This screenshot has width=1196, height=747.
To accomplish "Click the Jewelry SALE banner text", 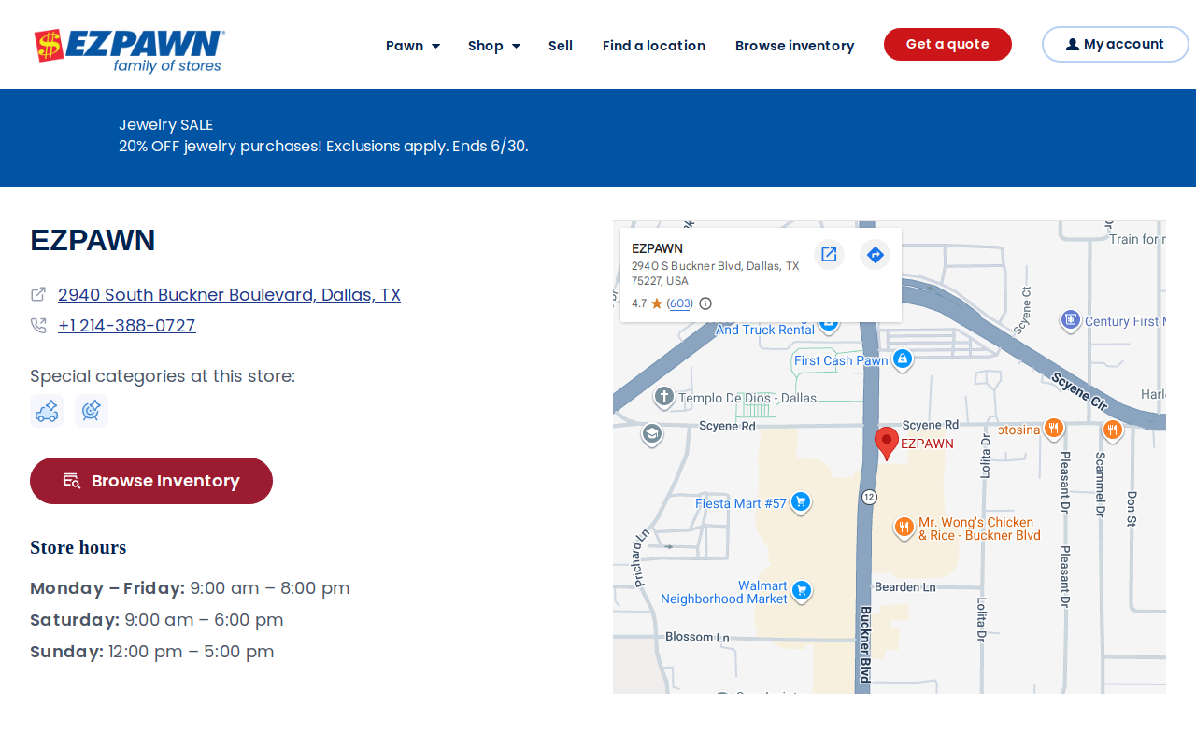I will pos(166,125).
